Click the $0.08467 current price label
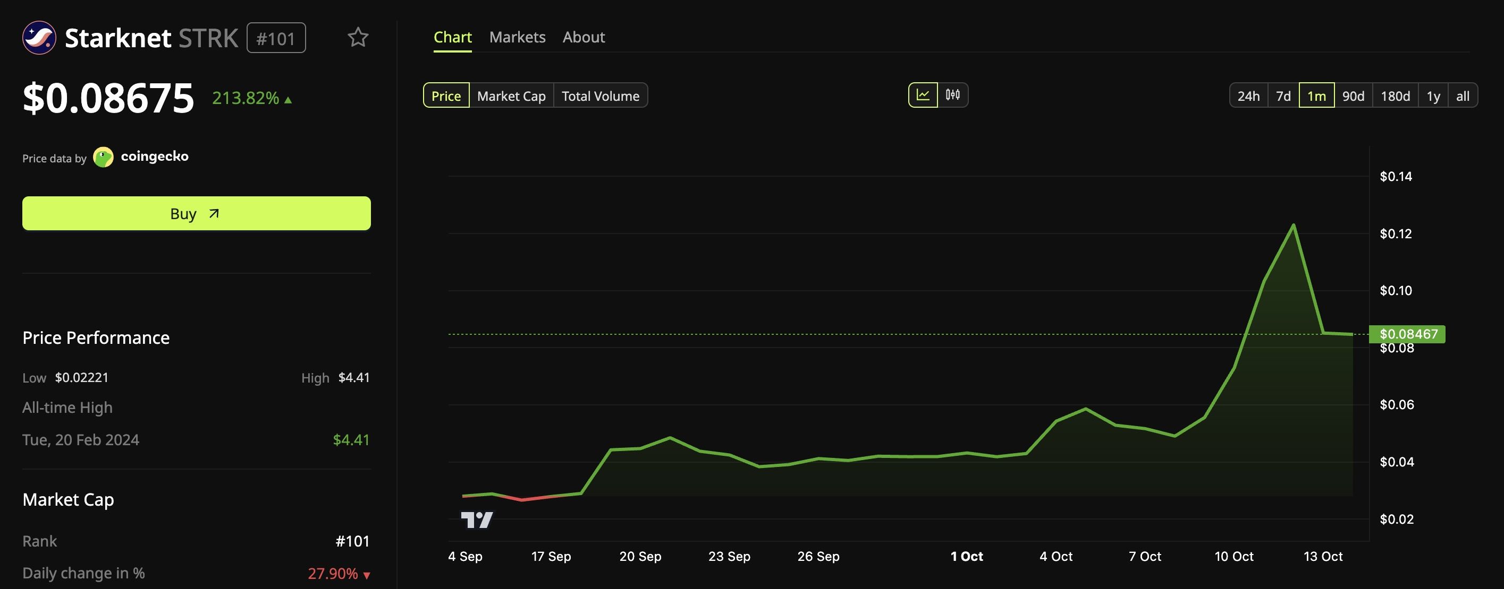1504x589 pixels. point(1407,334)
